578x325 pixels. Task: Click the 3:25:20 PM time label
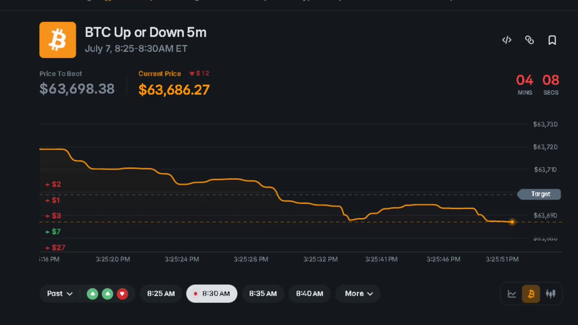tap(113, 259)
